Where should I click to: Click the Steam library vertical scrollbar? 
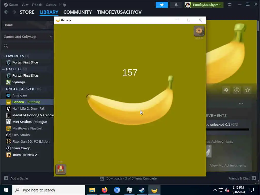pyautogui.click(x=258, y=26)
